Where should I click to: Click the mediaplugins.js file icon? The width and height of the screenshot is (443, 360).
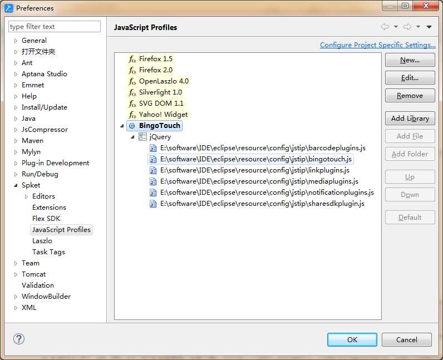pyautogui.click(x=153, y=181)
